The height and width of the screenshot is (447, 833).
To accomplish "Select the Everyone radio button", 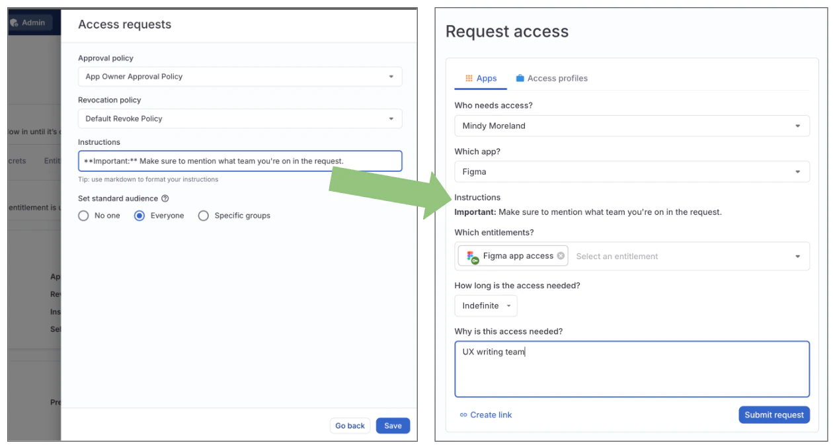I will tap(139, 215).
